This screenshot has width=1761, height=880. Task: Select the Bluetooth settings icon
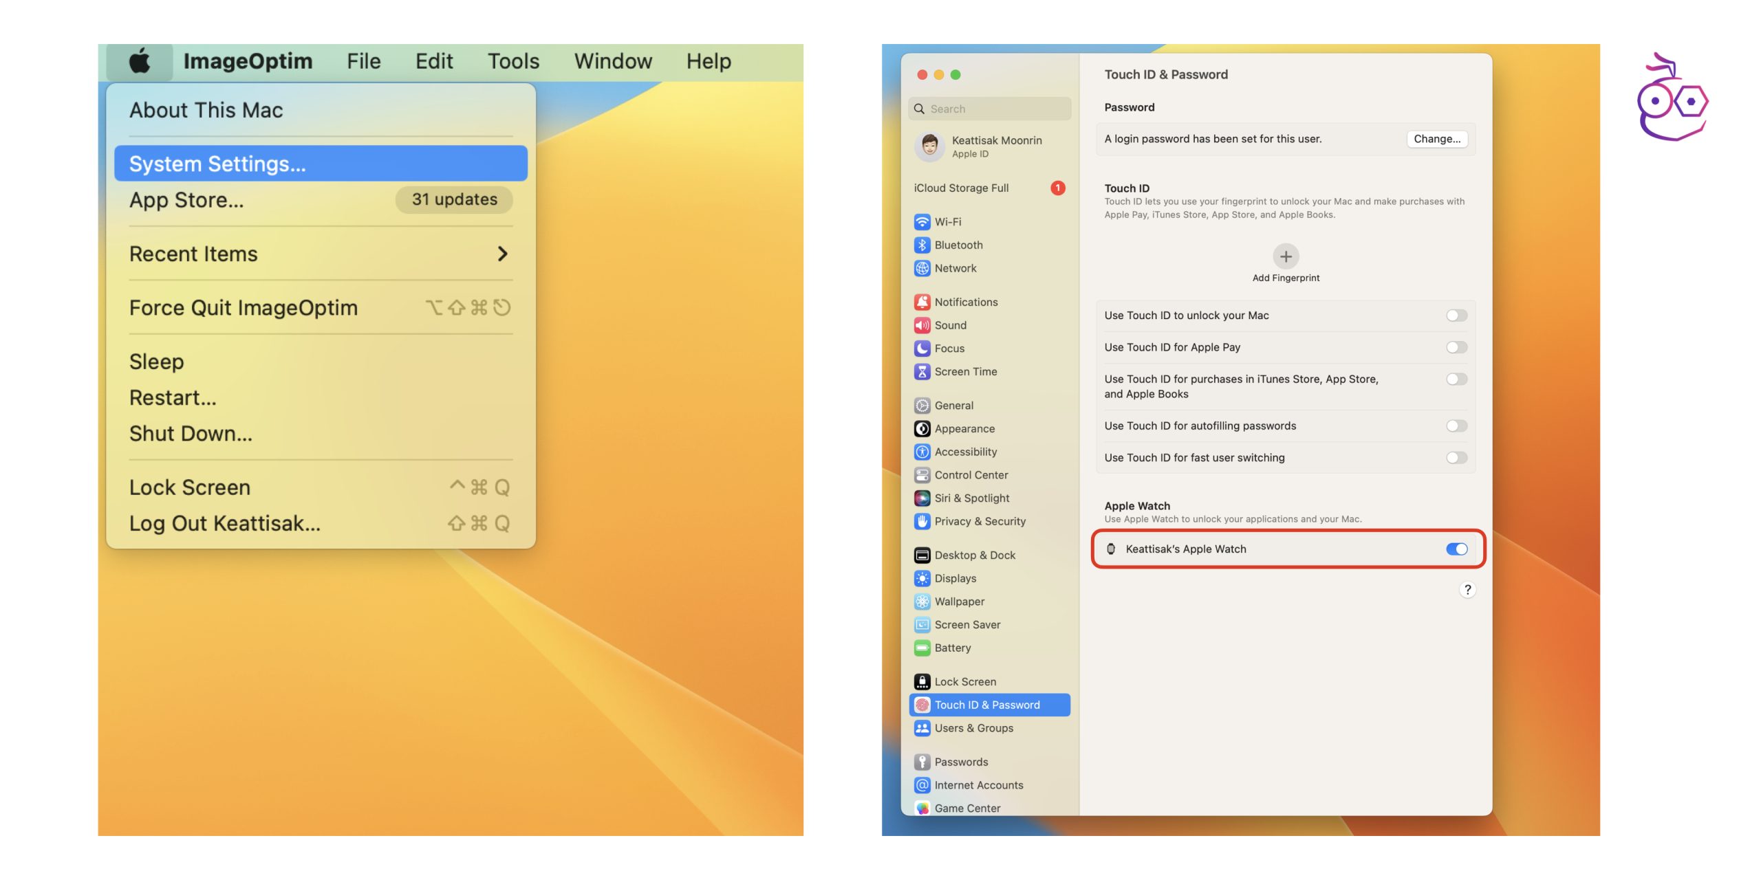pyautogui.click(x=922, y=245)
